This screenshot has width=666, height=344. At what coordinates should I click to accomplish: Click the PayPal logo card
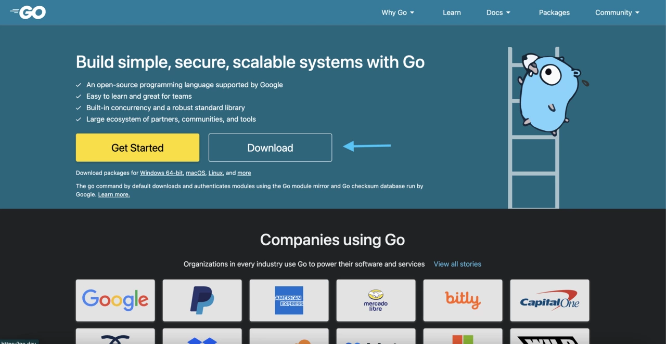202,300
